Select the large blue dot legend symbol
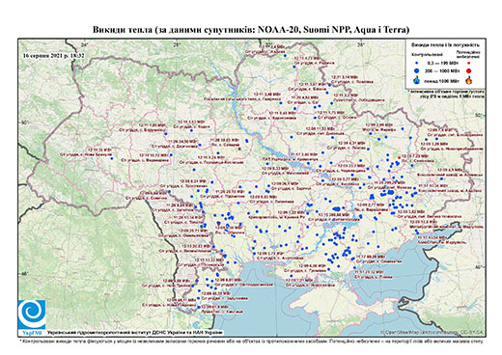Image resolution: width=502 pixels, height=355 pixels. (417, 70)
